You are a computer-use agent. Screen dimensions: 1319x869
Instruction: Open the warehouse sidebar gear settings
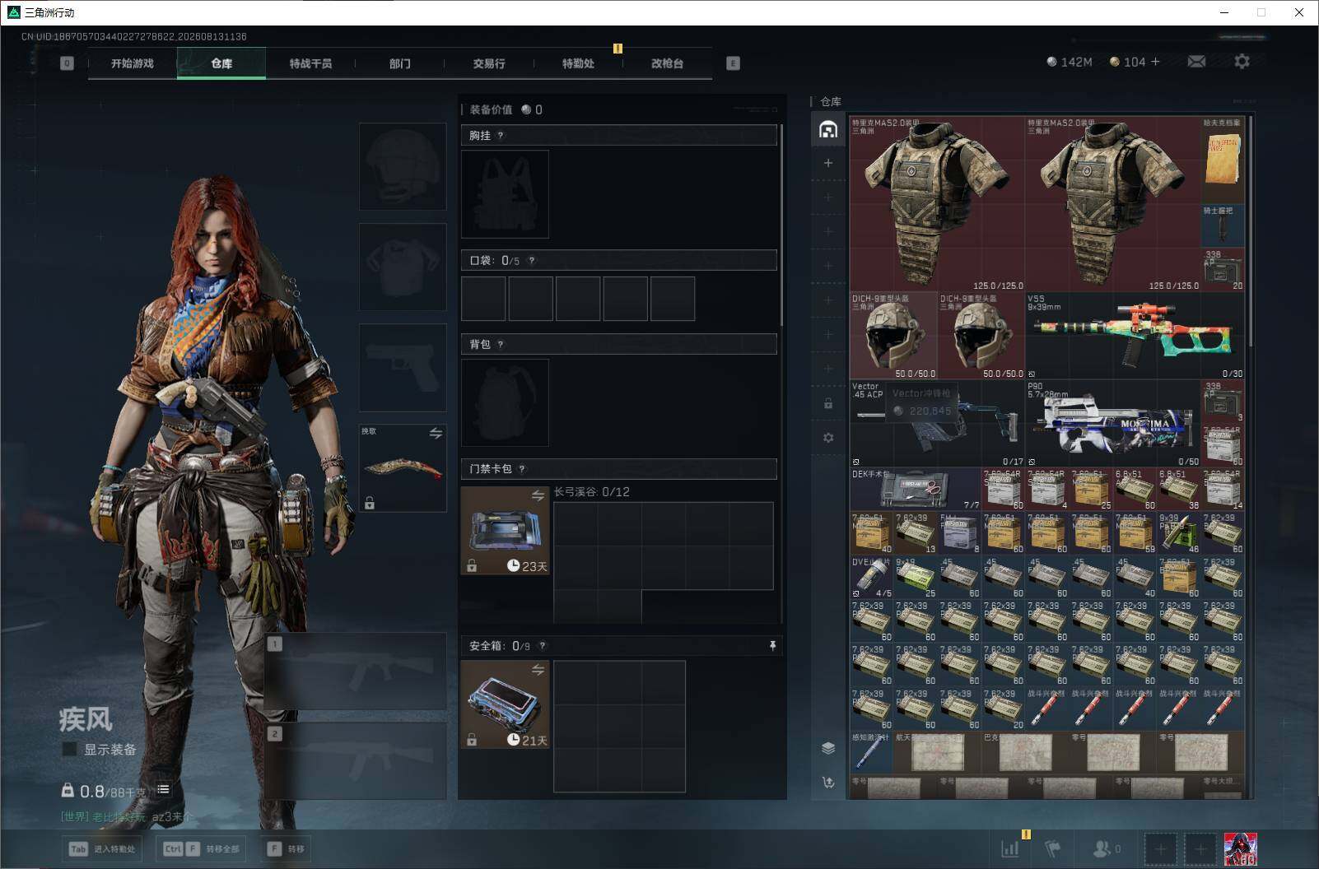828,438
